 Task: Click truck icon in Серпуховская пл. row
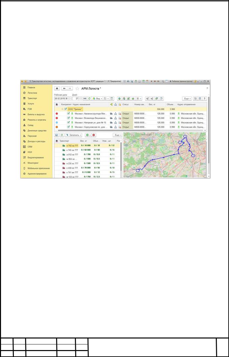[x=111, y=127]
